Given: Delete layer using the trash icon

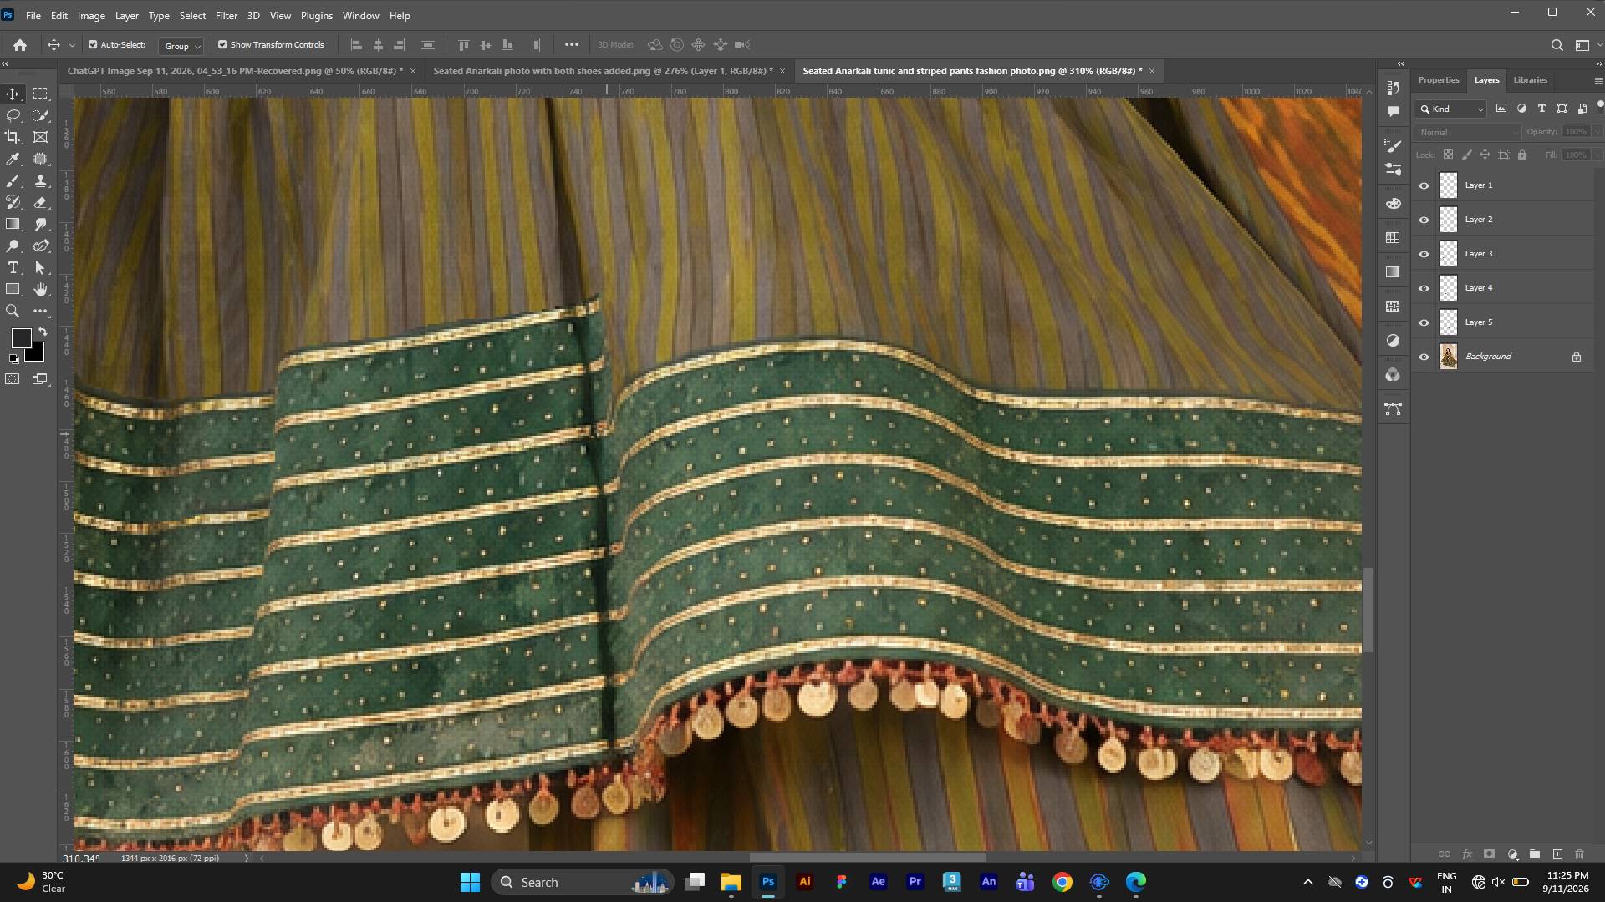Looking at the screenshot, I should [x=1579, y=854].
